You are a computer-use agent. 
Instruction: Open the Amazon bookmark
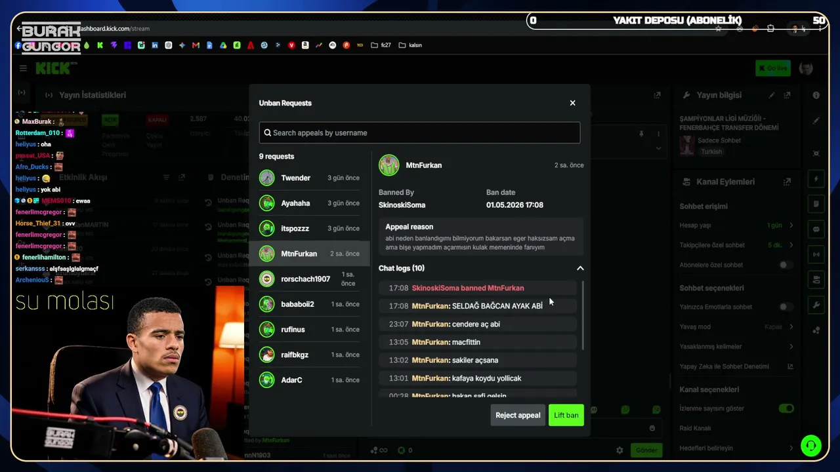tap(305, 45)
